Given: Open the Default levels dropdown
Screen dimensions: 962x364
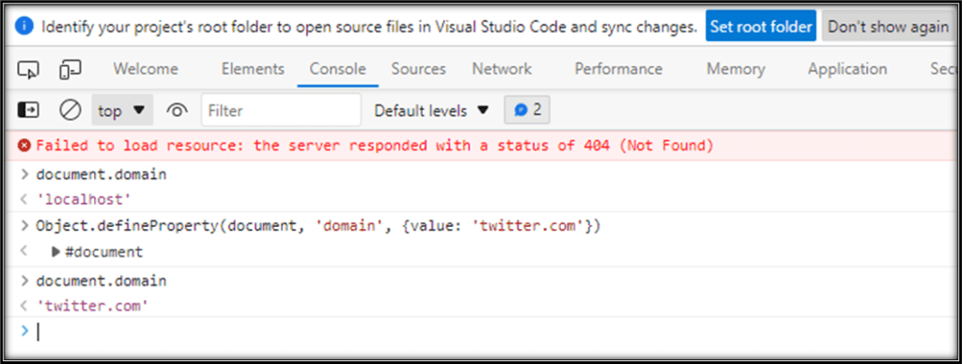Looking at the screenshot, I should tap(431, 111).
